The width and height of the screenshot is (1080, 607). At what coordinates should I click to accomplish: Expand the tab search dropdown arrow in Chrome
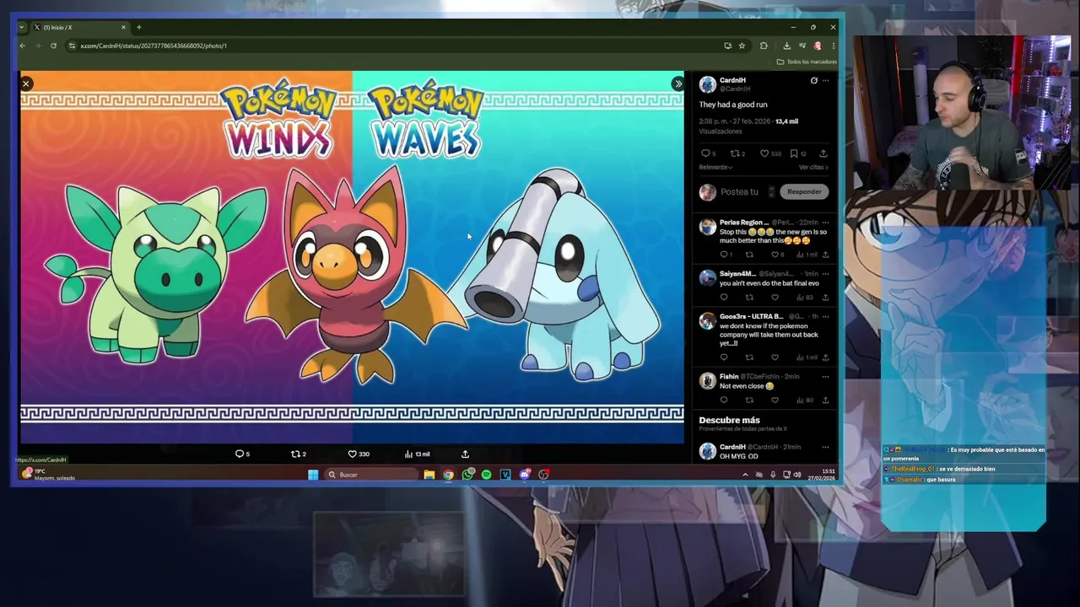click(22, 27)
